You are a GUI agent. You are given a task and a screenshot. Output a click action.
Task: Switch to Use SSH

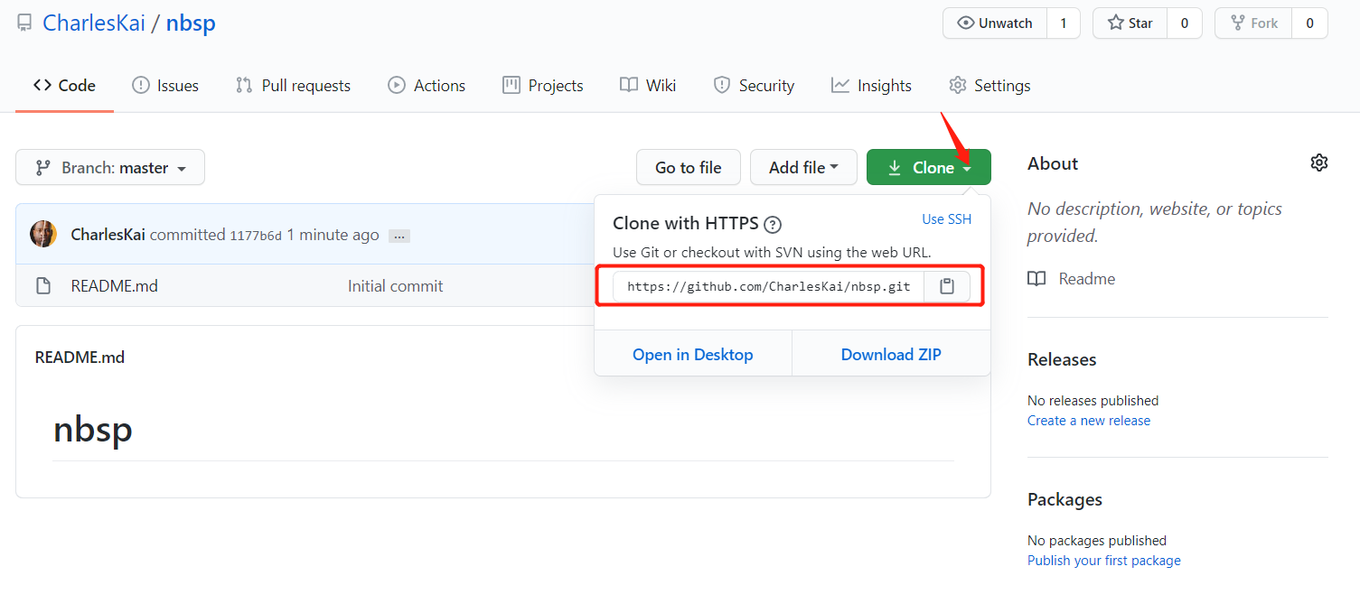(x=946, y=219)
